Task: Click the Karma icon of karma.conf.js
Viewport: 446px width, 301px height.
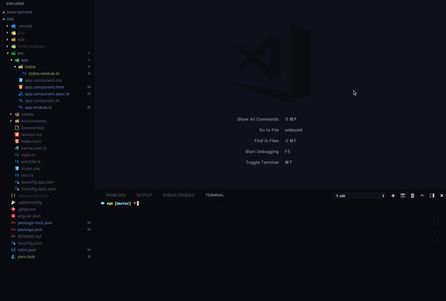Action: pyautogui.click(x=17, y=148)
